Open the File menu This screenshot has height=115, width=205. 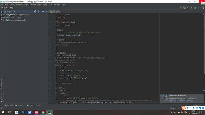[x=2, y=5]
